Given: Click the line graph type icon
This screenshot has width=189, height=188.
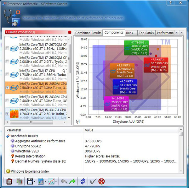Looking at the screenshot, I should click(51, 181).
